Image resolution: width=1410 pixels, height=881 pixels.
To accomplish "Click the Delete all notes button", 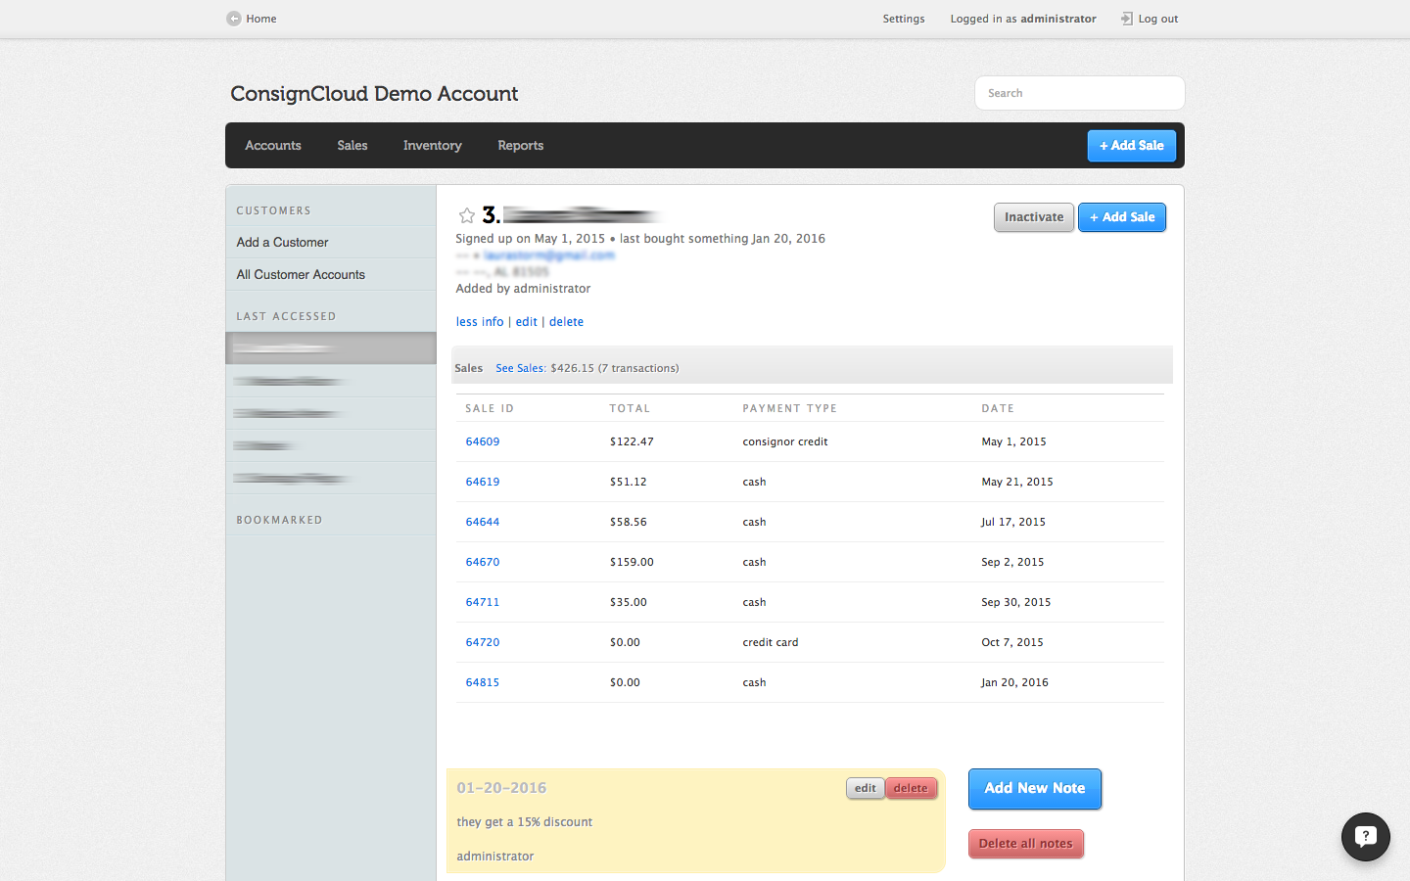I will pyautogui.click(x=1025, y=844).
